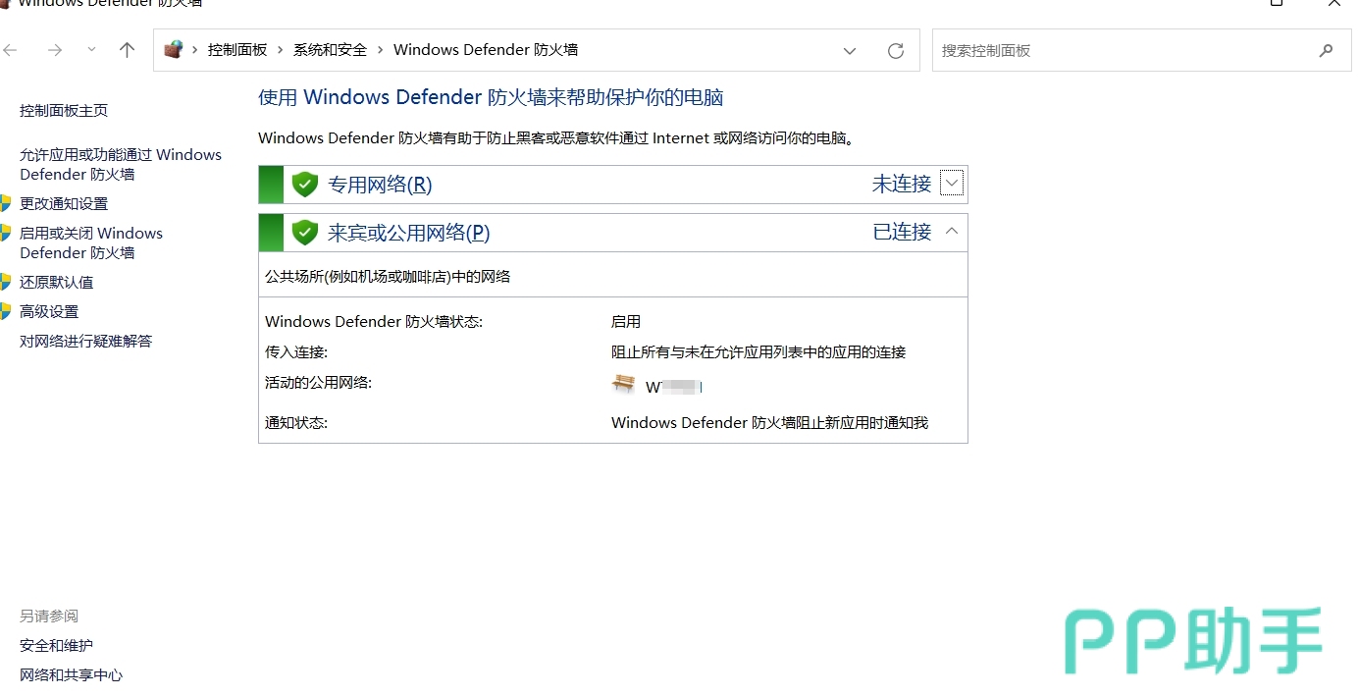Click the 搜索控制面板 search field
Viewport: 1359px width, 697px height.
pyautogui.click(x=1119, y=51)
